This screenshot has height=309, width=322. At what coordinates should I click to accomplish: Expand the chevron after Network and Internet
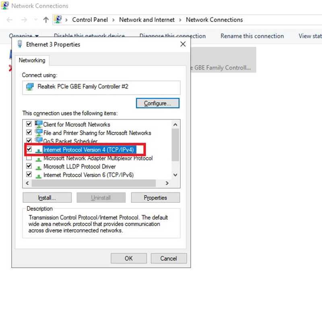180,20
